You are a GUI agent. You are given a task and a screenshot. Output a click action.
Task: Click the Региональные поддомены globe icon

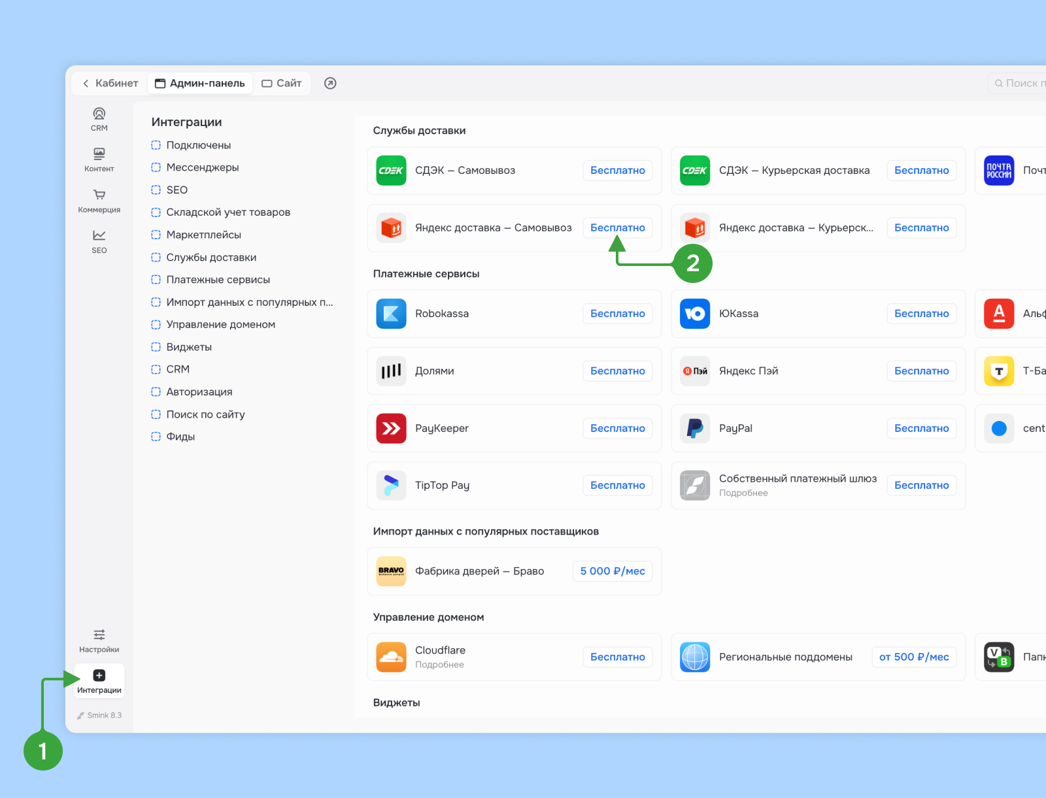tap(695, 657)
